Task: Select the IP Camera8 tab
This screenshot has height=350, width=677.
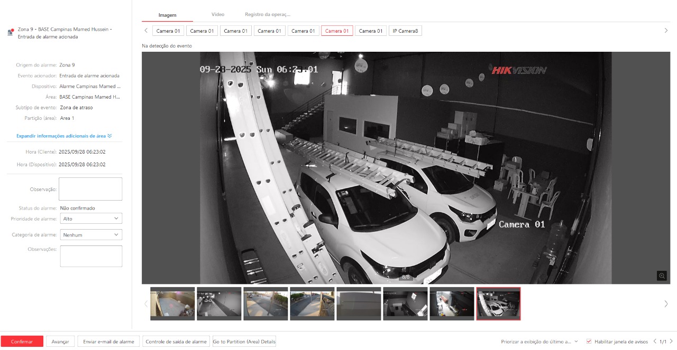Action: pyautogui.click(x=405, y=31)
